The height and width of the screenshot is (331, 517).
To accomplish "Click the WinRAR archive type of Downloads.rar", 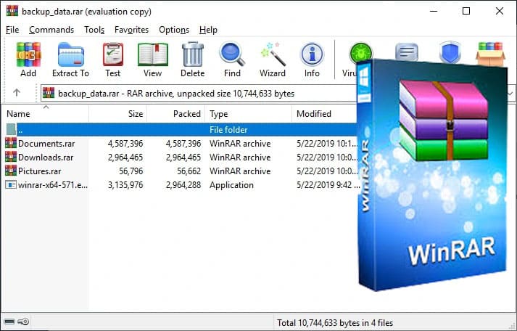I will (240, 158).
